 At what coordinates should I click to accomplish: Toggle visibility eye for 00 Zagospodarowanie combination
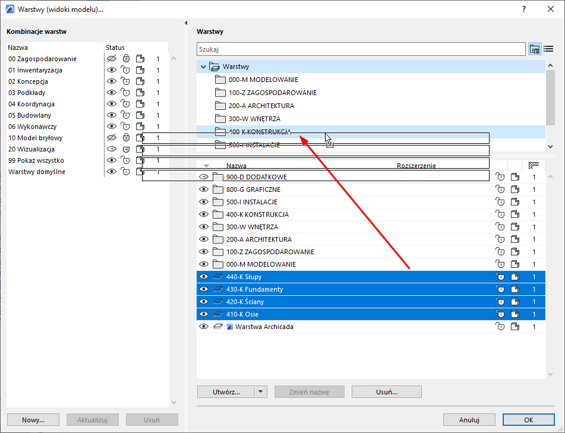click(112, 58)
